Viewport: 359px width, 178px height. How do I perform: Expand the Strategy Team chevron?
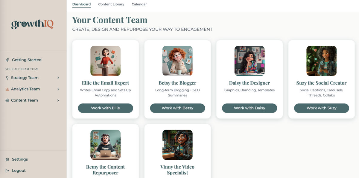[58, 78]
